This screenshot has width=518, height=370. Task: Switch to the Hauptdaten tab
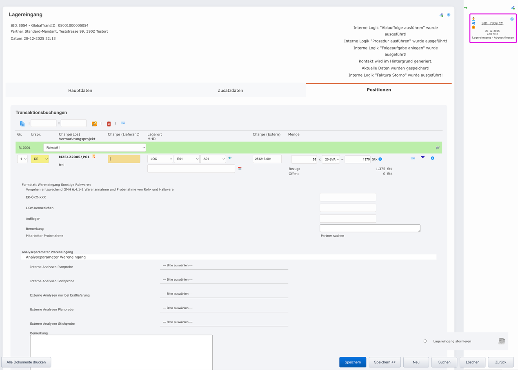(x=80, y=89)
